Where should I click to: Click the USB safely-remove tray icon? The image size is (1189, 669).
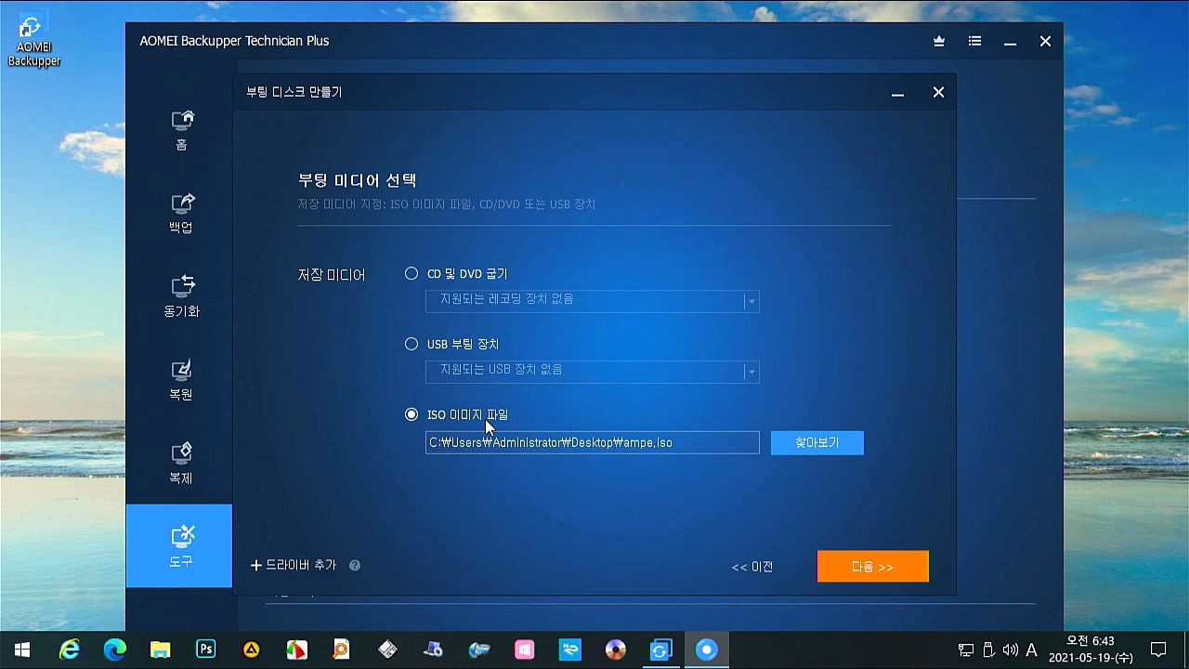[988, 649]
